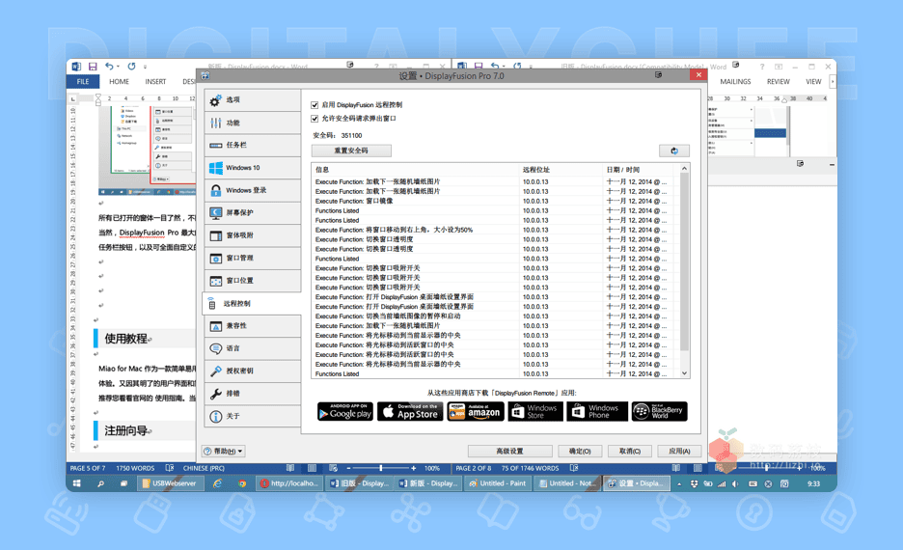Image resolution: width=903 pixels, height=550 pixels.
Task: Click the Google Play store badge
Action: pyautogui.click(x=345, y=411)
